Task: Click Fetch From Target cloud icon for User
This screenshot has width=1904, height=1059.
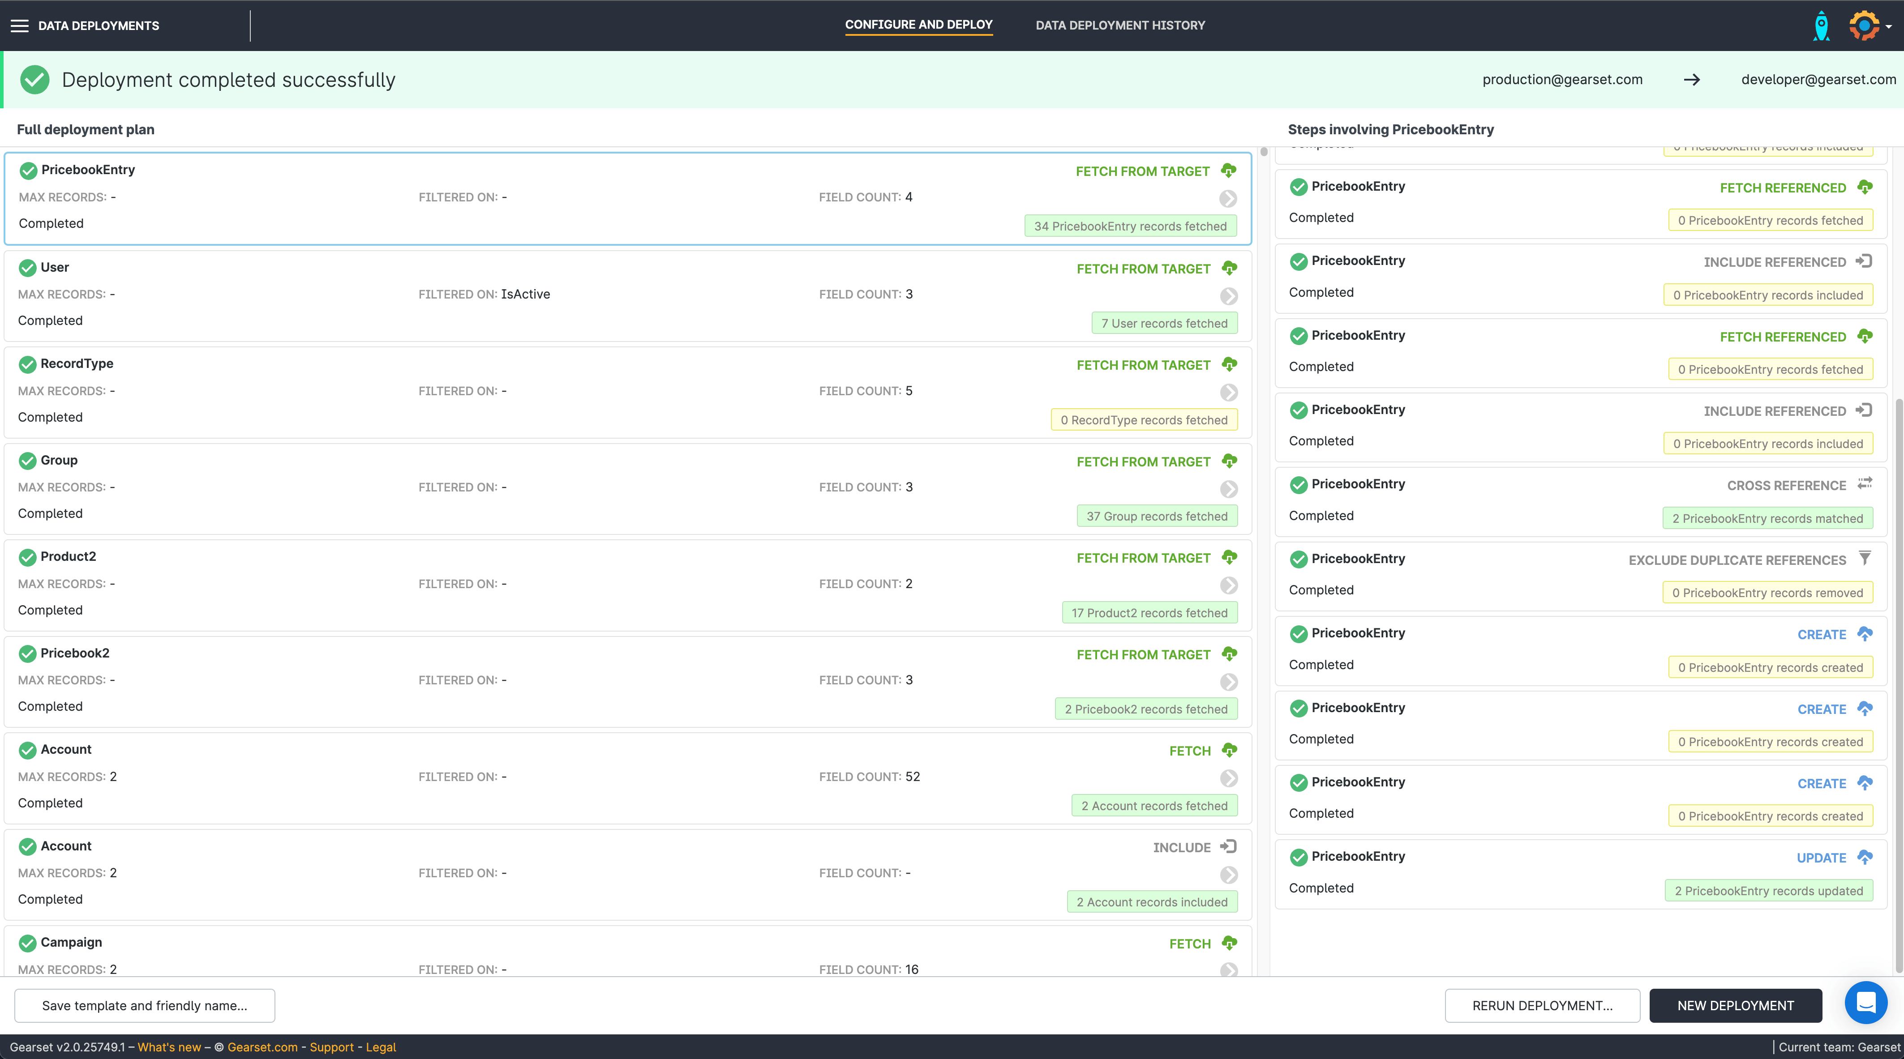Action: (1229, 268)
